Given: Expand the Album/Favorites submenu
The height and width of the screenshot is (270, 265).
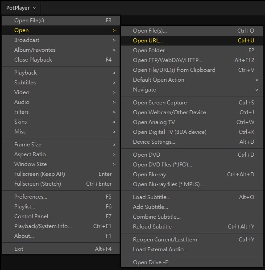Looking at the screenshot, I should click(61, 50).
